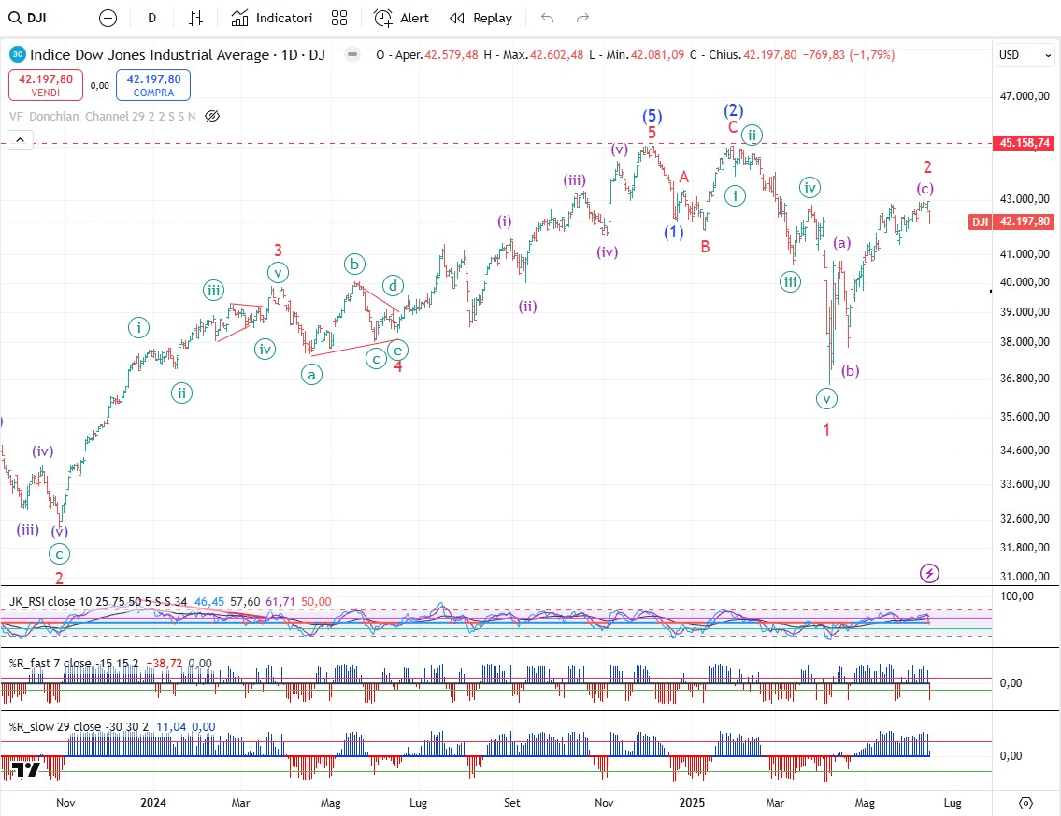The image size is (1061, 816).
Task: Open the Indicatori menu
Action: click(x=271, y=19)
